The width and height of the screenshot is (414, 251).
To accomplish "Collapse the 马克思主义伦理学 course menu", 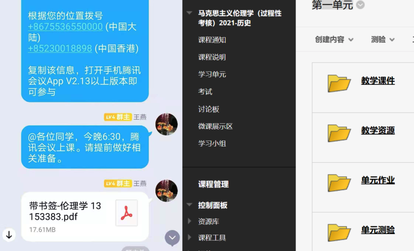I will [x=190, y=13].
